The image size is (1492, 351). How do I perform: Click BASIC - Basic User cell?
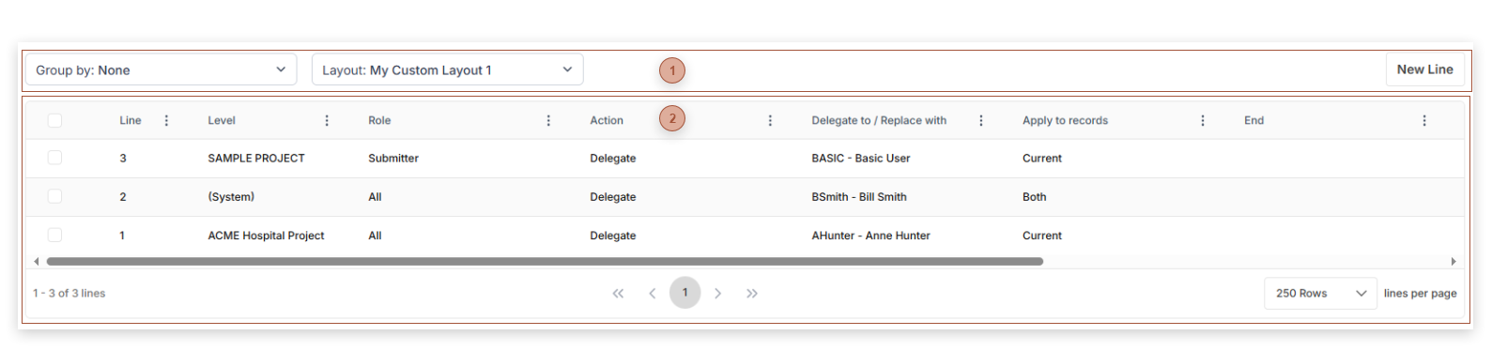point(861,158)
